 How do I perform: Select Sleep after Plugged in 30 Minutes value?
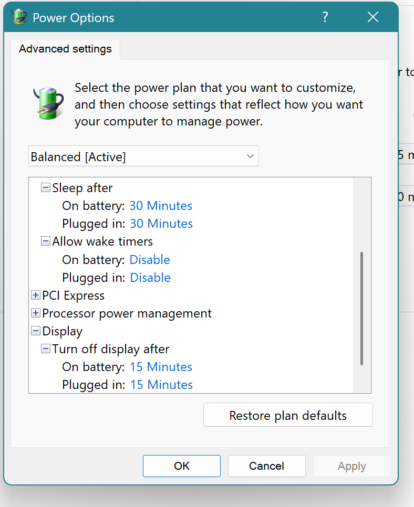(x=161, y=224)
